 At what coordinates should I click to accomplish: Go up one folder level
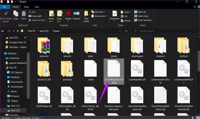[x=18, y=31]
